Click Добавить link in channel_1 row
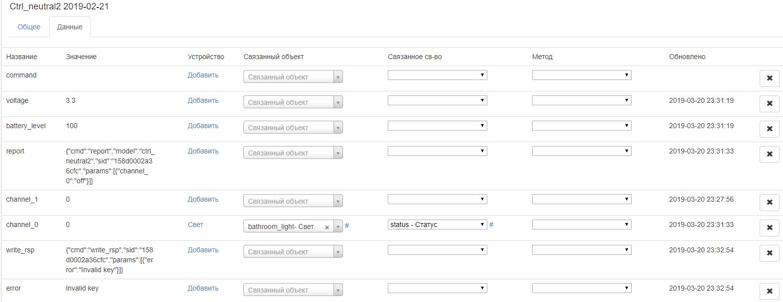 pyautogui.click(x=203, y=199)
